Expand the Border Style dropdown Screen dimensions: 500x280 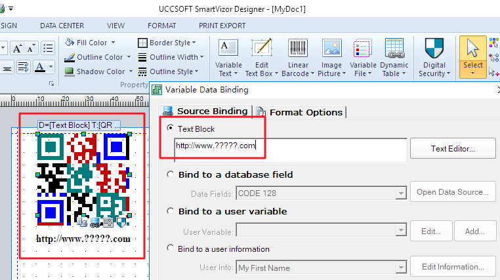(x=194, y=43)
